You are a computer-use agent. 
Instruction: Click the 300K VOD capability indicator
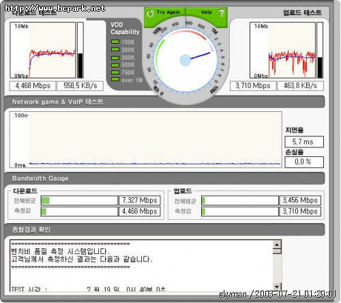tap(115, 57)
